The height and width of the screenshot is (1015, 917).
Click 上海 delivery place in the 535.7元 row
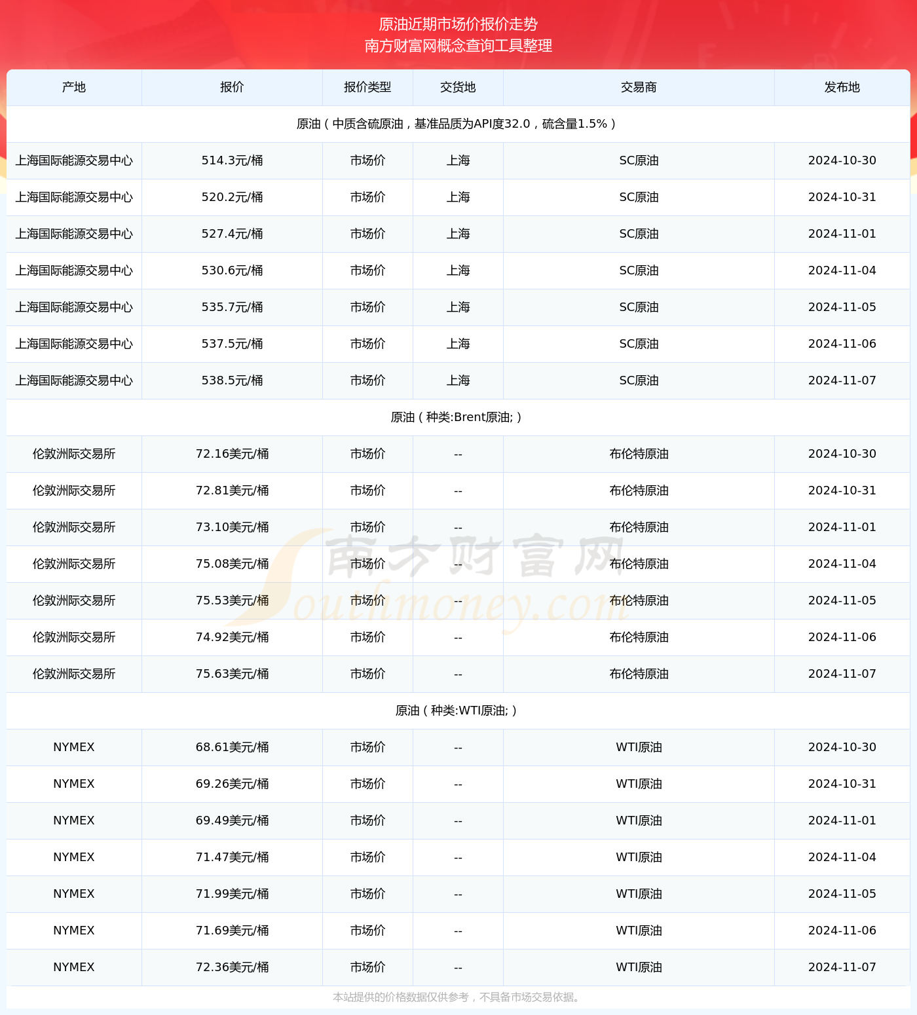(458, 308)
